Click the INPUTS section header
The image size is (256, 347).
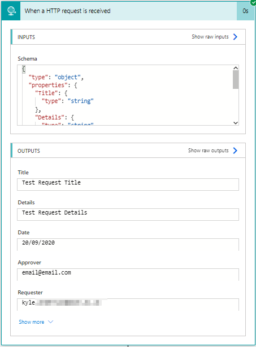[x=128, y=37]
